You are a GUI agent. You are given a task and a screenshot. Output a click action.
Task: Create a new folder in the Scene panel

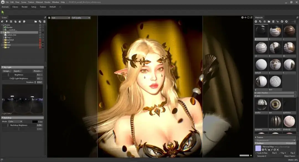tap(36, 21)
